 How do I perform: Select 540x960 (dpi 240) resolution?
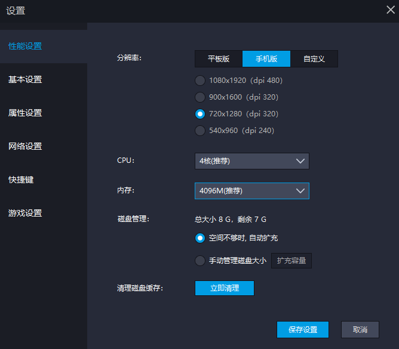point(200,131)
